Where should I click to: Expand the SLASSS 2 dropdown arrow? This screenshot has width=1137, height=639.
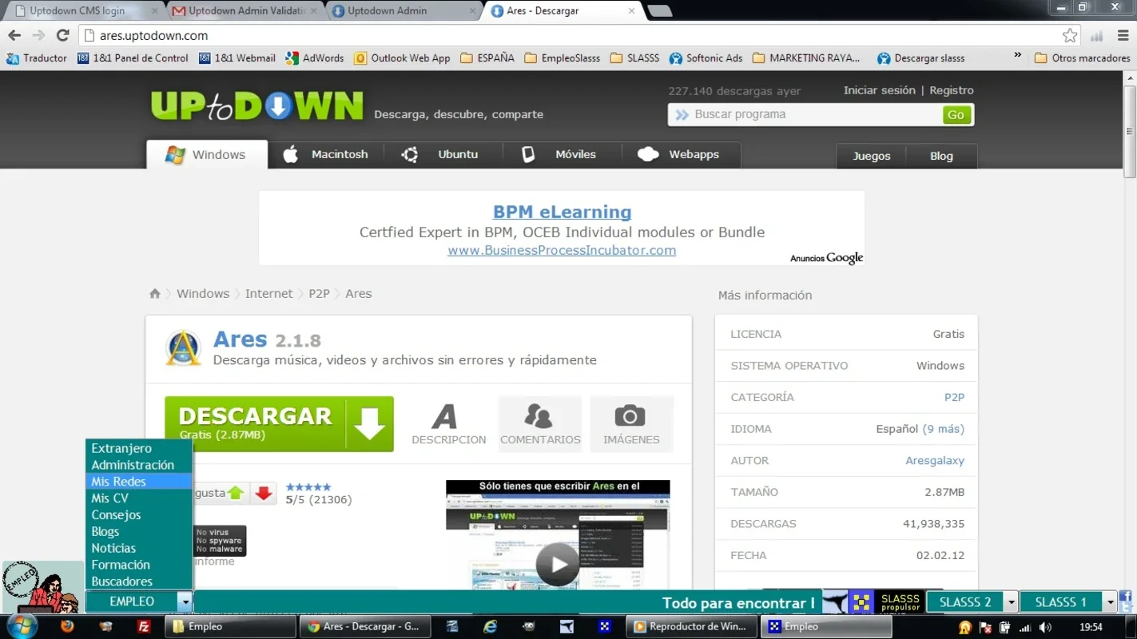tap(1011, 602)
